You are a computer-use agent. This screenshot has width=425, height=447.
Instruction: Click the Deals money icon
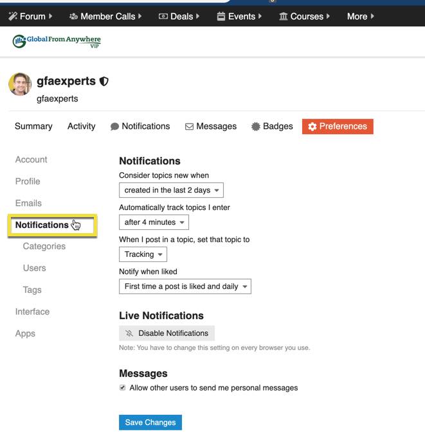pos(163,16)
